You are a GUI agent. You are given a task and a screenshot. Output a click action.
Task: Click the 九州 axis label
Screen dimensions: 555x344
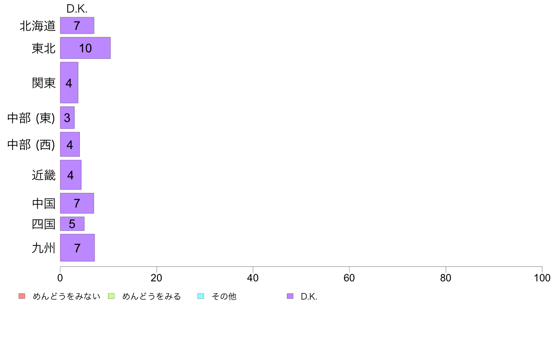pos(43,248)
